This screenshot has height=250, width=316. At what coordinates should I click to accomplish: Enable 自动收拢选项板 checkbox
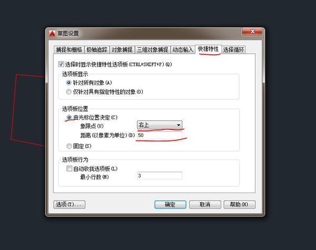click(x=69, y=168)
